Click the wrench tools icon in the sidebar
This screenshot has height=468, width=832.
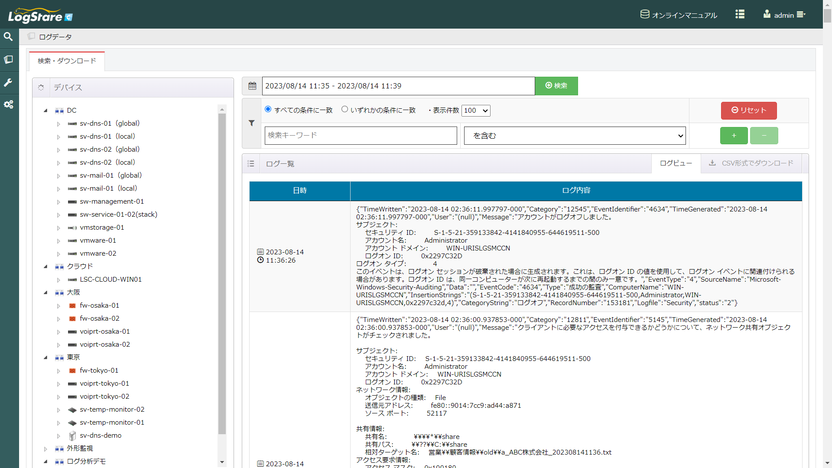(x=9, y=82)
